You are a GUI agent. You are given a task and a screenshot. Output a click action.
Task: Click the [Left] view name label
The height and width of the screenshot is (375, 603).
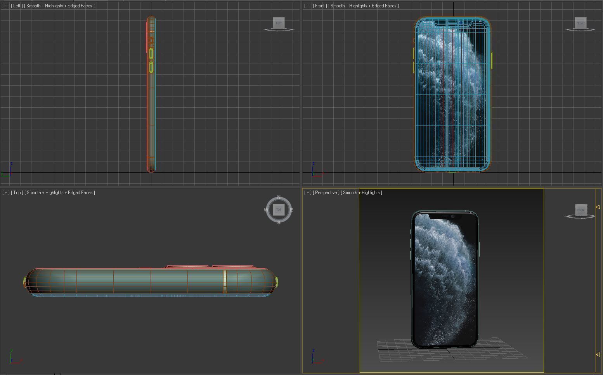pos(17,6)
